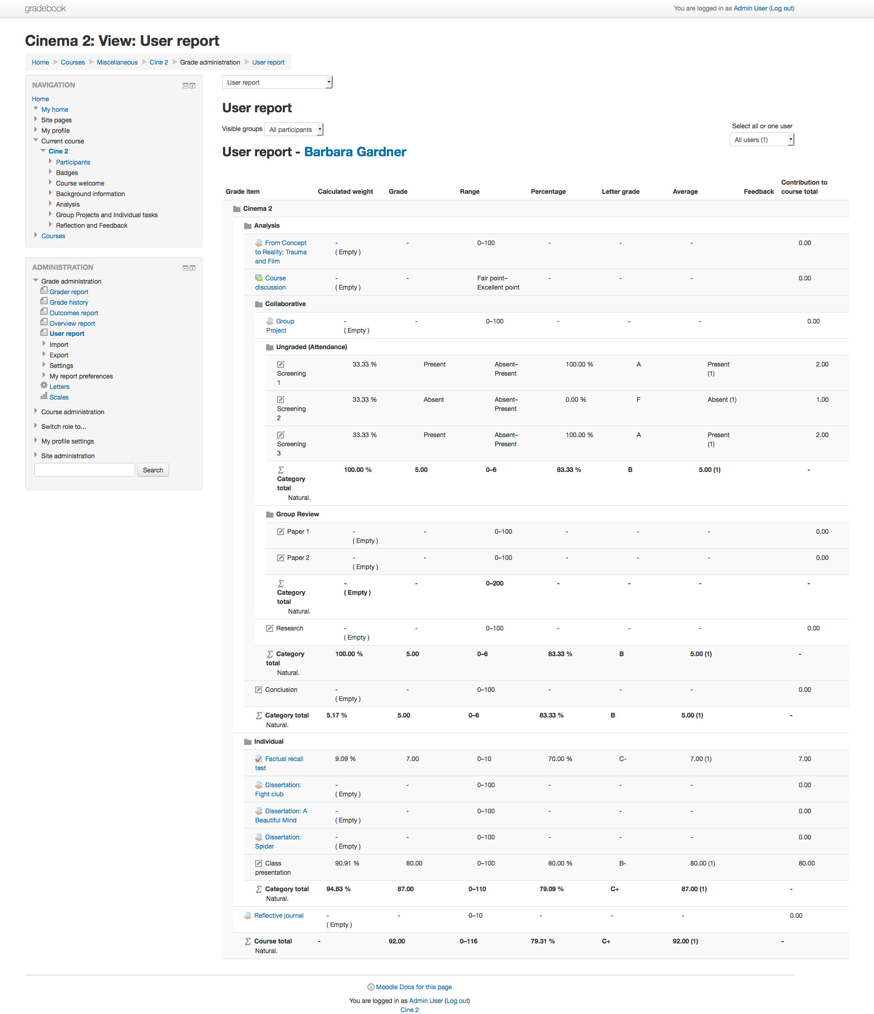Follow the Miscellaneous breadcrumb link
874x1014 pixels.
tap(117, 62)
